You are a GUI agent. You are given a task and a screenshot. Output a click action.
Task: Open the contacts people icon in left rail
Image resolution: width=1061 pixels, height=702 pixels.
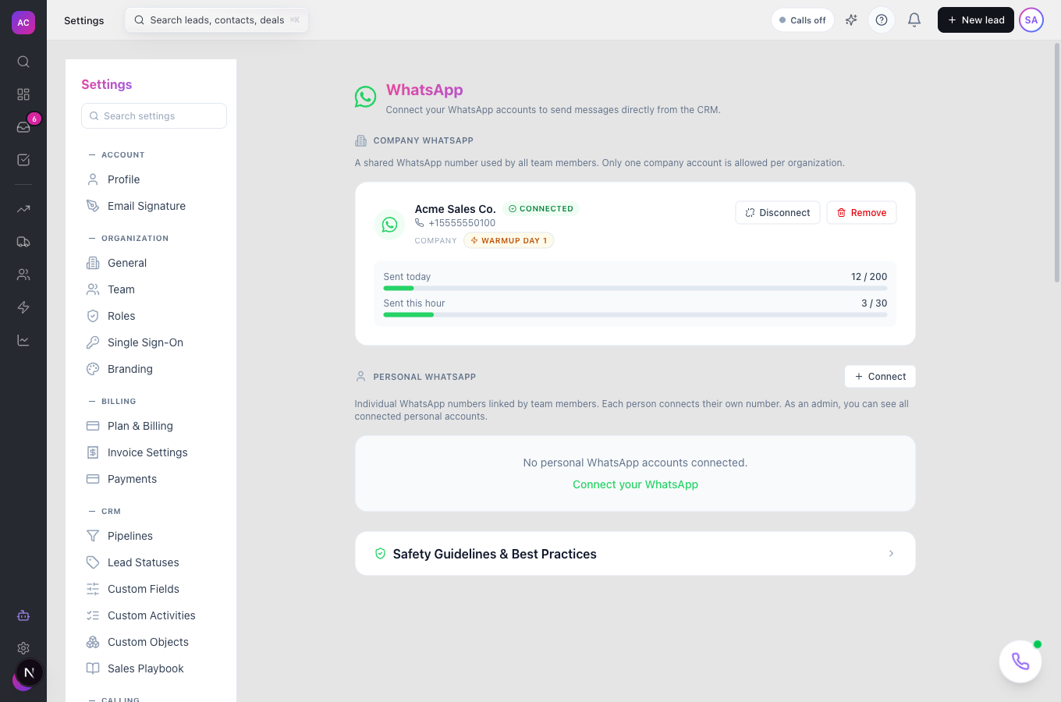[23, 275]
